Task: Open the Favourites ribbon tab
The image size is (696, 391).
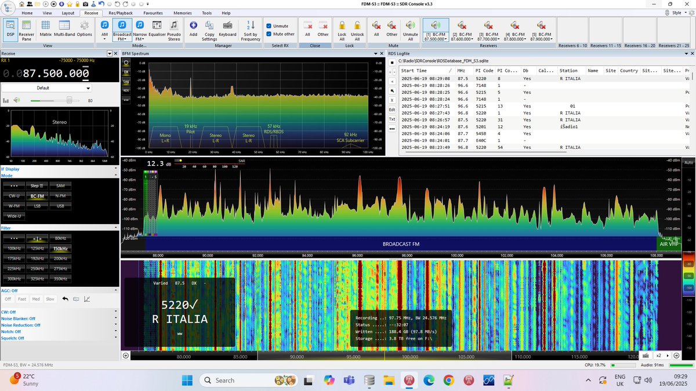Action: 153,12
